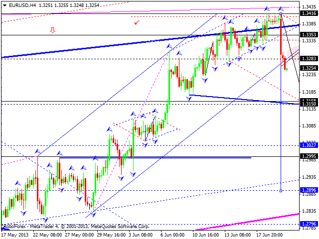Click the 1.3416 price level label
Image resolution: width=319 pixels, height=239 pixels.
[x=309, y=14]
